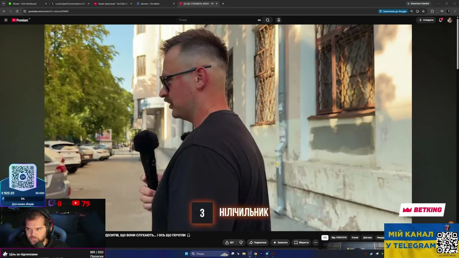This screenshot has width=459, height=258.
Task: Open the zoom magnifier icon in address bar
Action: click(412, 11)
